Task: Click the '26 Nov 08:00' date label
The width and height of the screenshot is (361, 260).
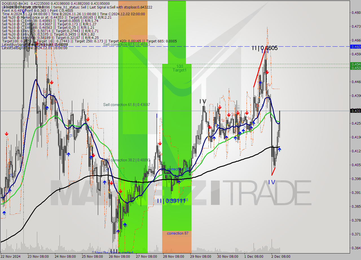Action: (119, 257)
